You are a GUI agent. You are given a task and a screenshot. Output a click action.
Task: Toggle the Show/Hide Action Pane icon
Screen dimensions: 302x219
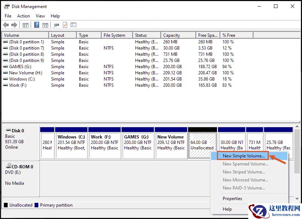(45, 25)
